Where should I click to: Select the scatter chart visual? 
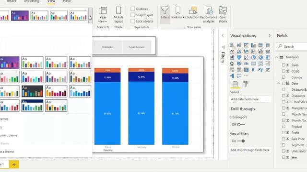[x=246, y=57]
